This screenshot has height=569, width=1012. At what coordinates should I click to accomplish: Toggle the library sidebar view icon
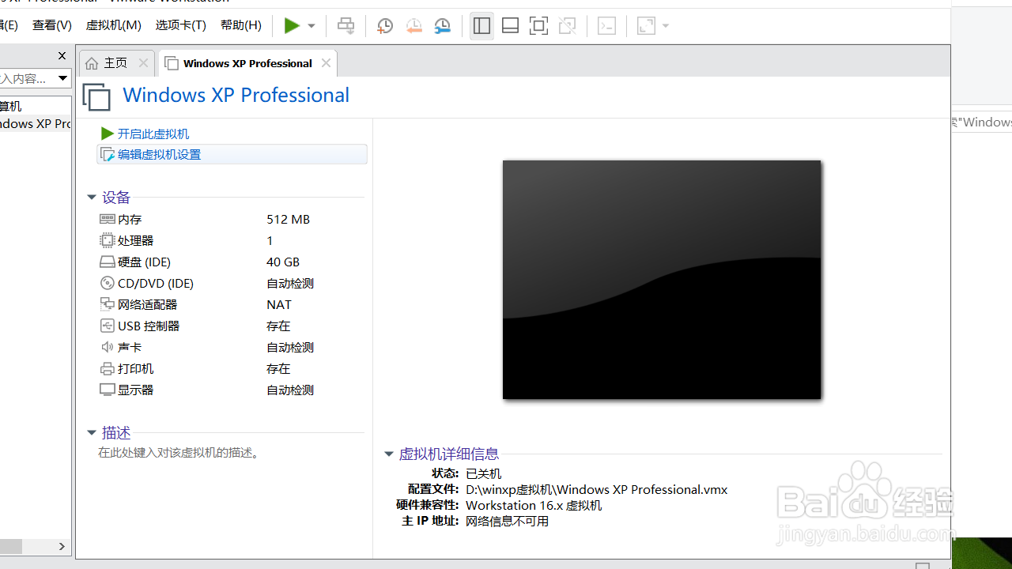481,26
